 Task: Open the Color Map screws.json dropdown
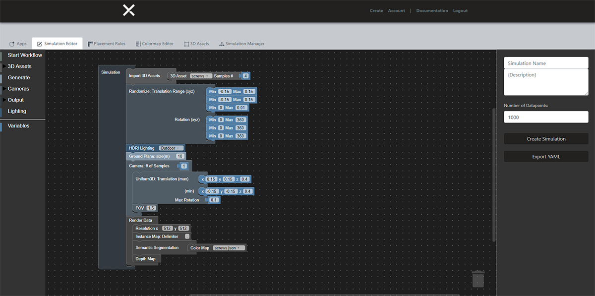[x=229, y=248]
